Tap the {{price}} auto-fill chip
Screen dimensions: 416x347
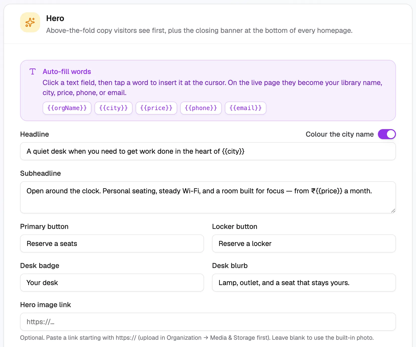tap(156, 108)
